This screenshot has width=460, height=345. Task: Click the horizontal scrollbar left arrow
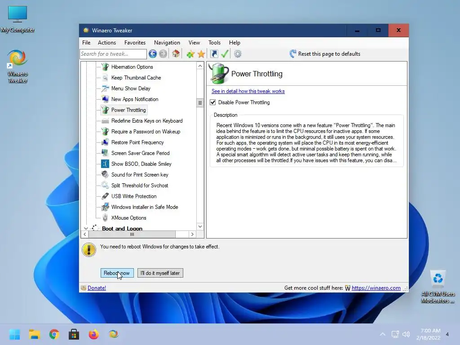coord(85,234)
